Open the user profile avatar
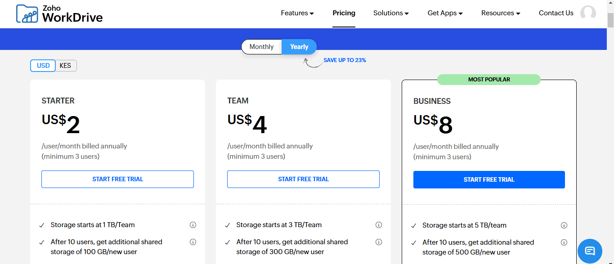Image resolution: width=614 pixels, height=264 pixels. click(x=588, y=13)
